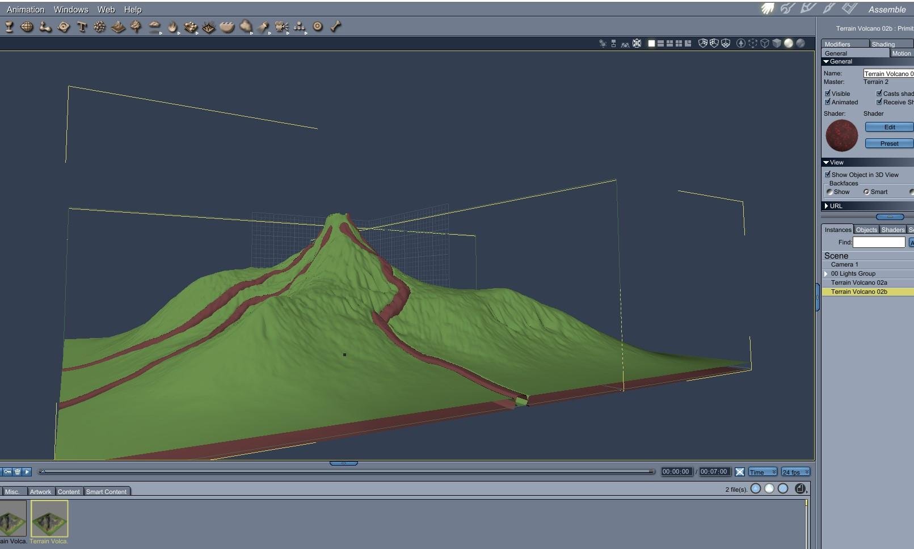Viewport: 914px width, 549px height.
Task: Insert a plant tree icon
Action: click(x=136, y=27)
